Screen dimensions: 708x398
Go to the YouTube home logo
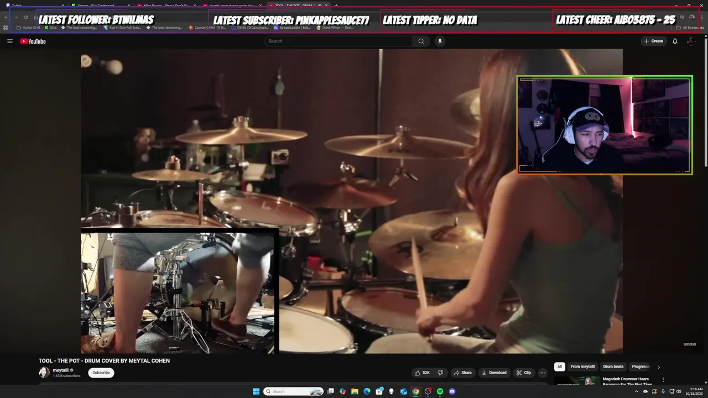(x=33, y=41)
